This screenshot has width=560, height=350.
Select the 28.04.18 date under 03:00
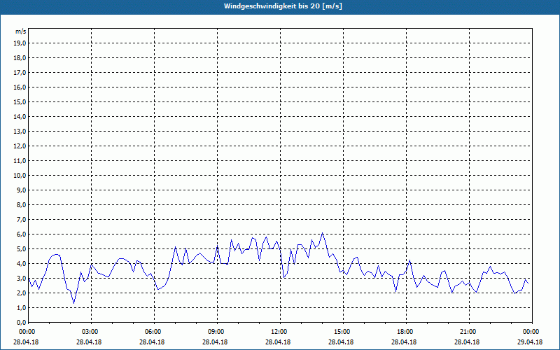90,342
